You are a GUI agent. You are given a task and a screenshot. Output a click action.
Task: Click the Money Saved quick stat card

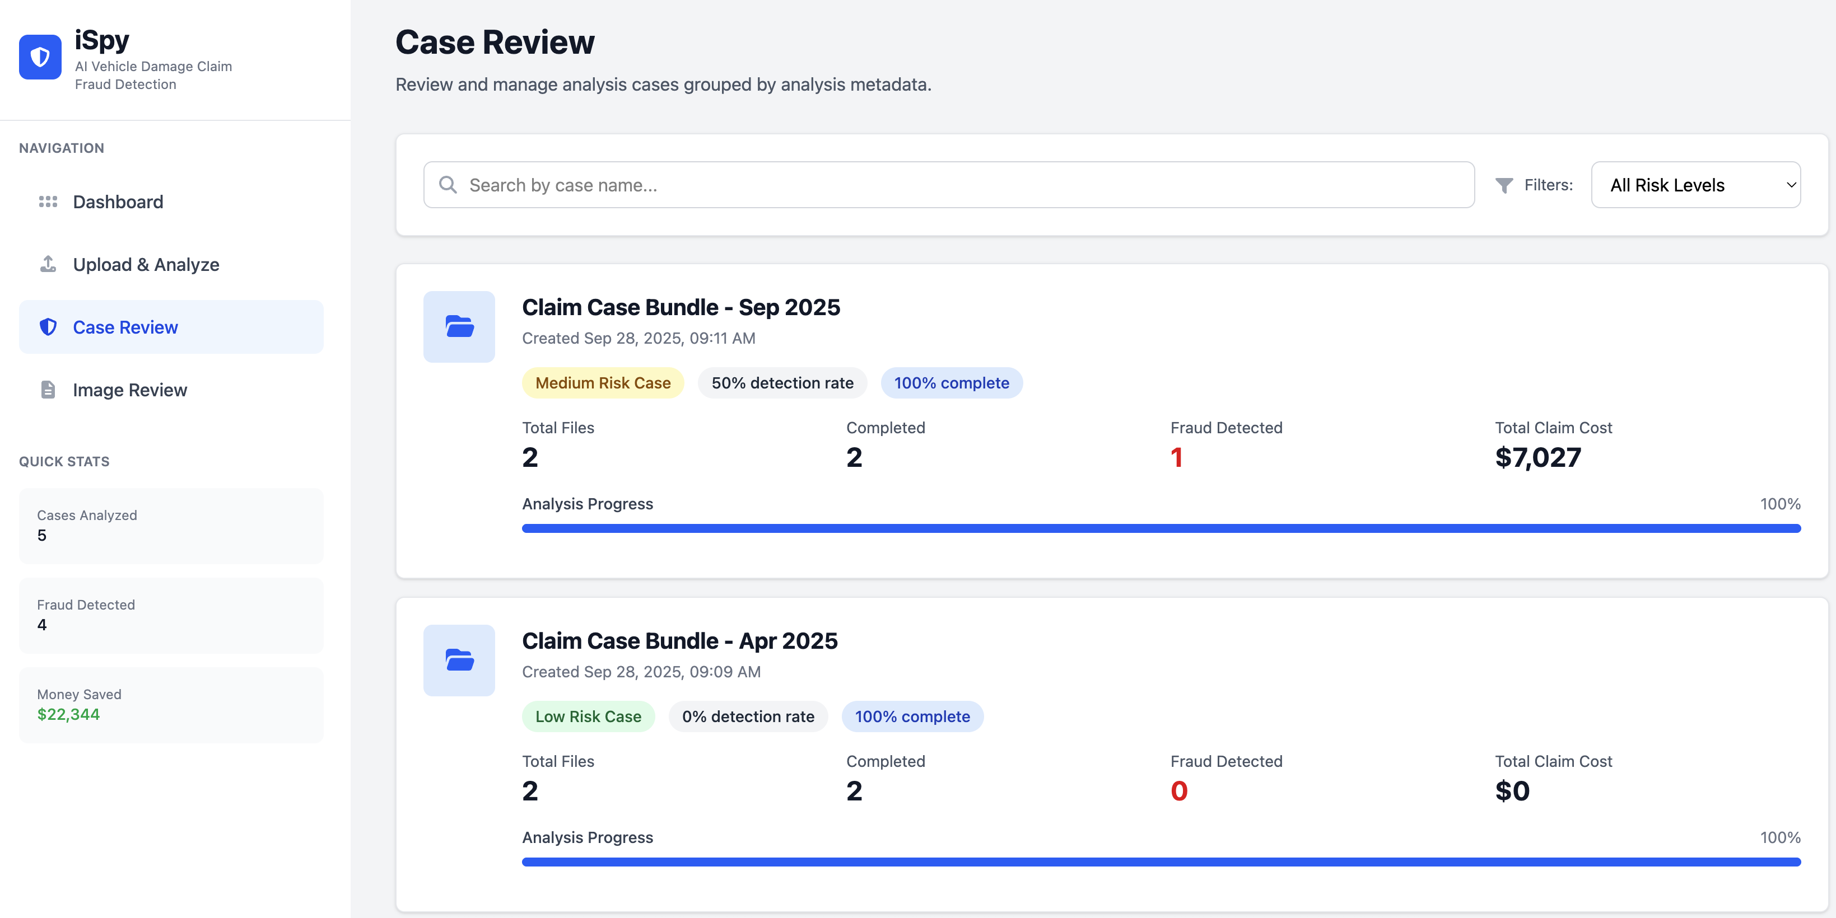coord(171,704)
